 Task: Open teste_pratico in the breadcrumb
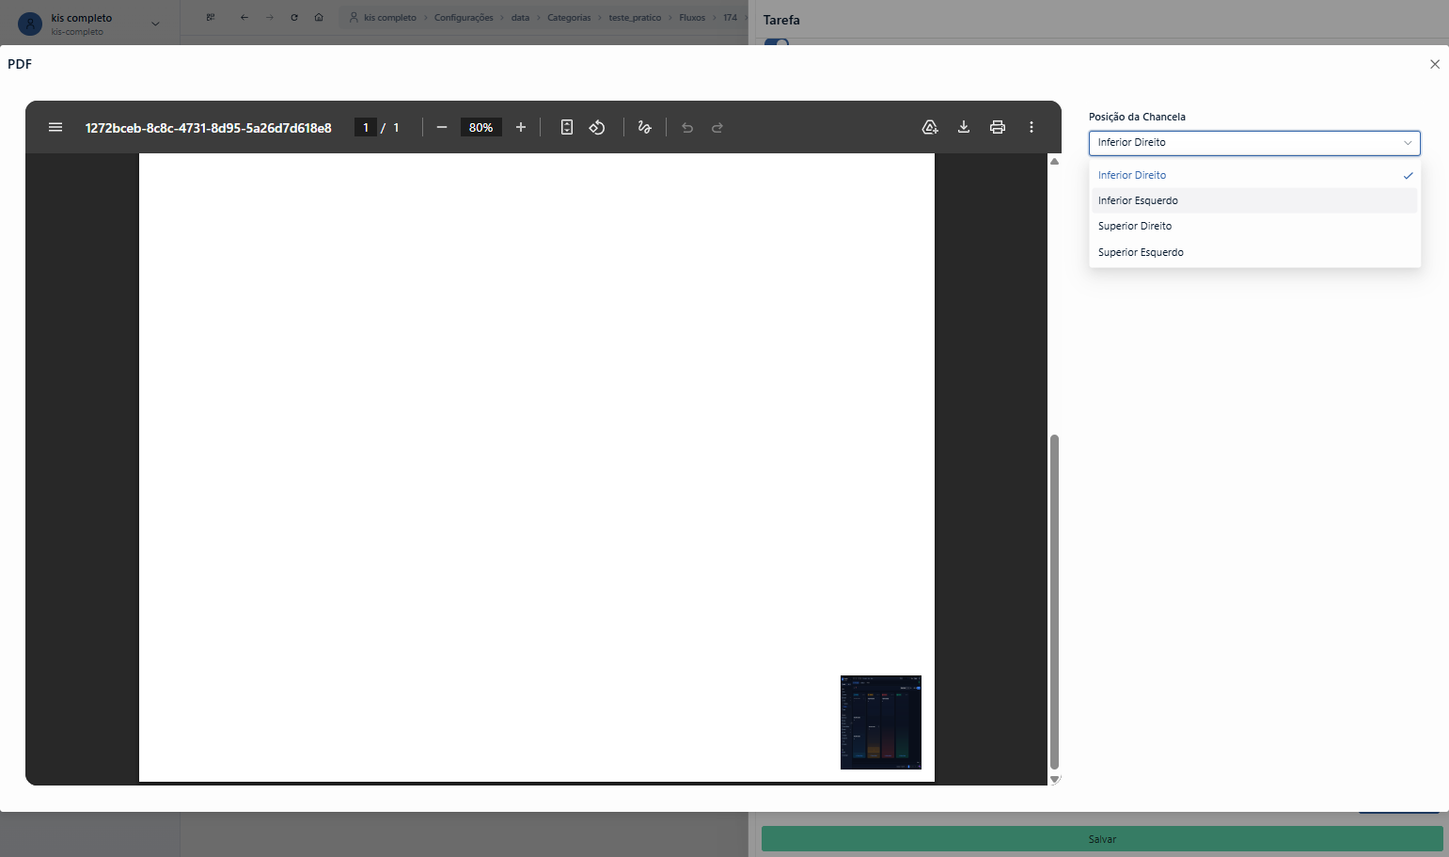point(635,18)
